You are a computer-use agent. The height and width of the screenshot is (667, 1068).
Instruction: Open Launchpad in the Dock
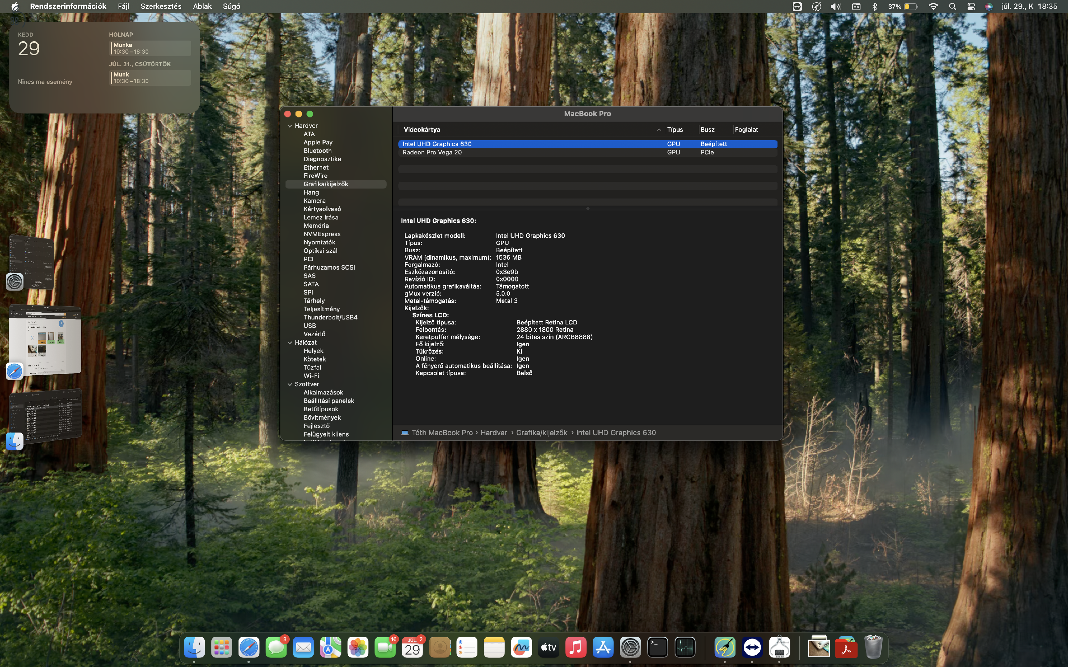point(221,647)
